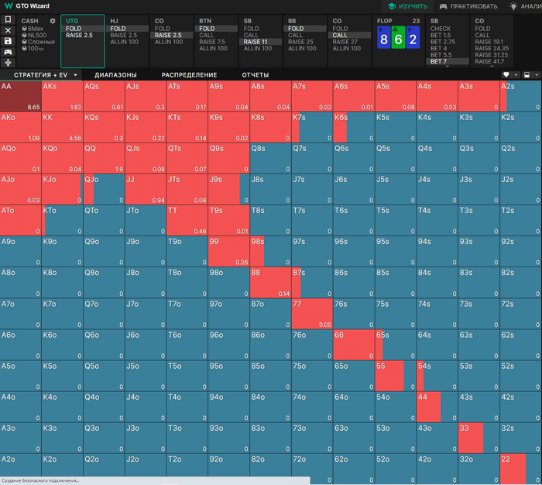Select RAISE 2.5 in UTG column

(x=80, y=36)
